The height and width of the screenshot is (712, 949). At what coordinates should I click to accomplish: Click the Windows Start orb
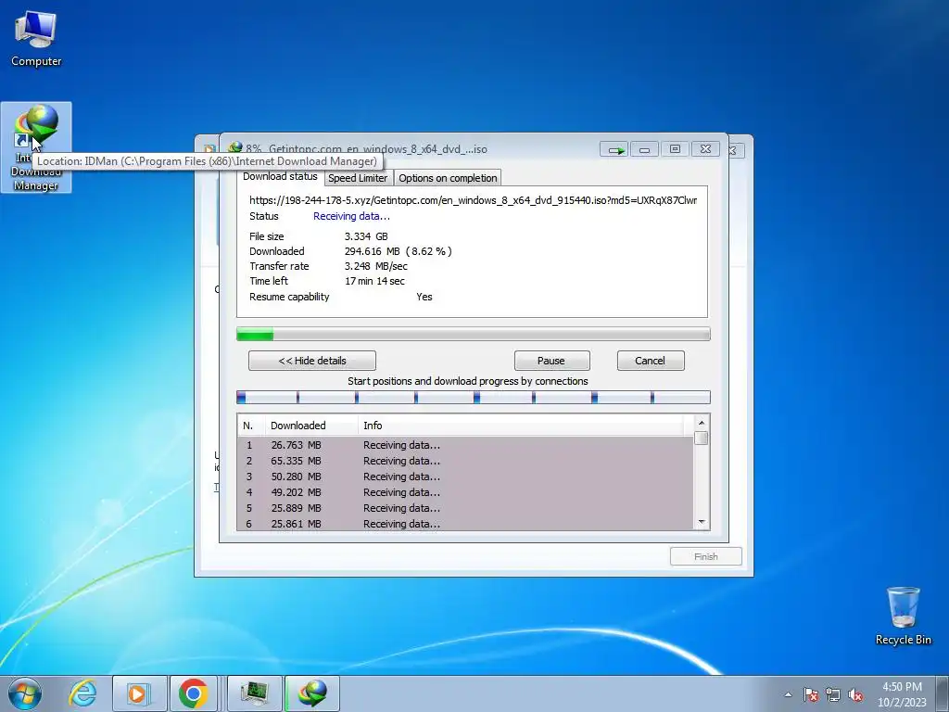point(25,693)
